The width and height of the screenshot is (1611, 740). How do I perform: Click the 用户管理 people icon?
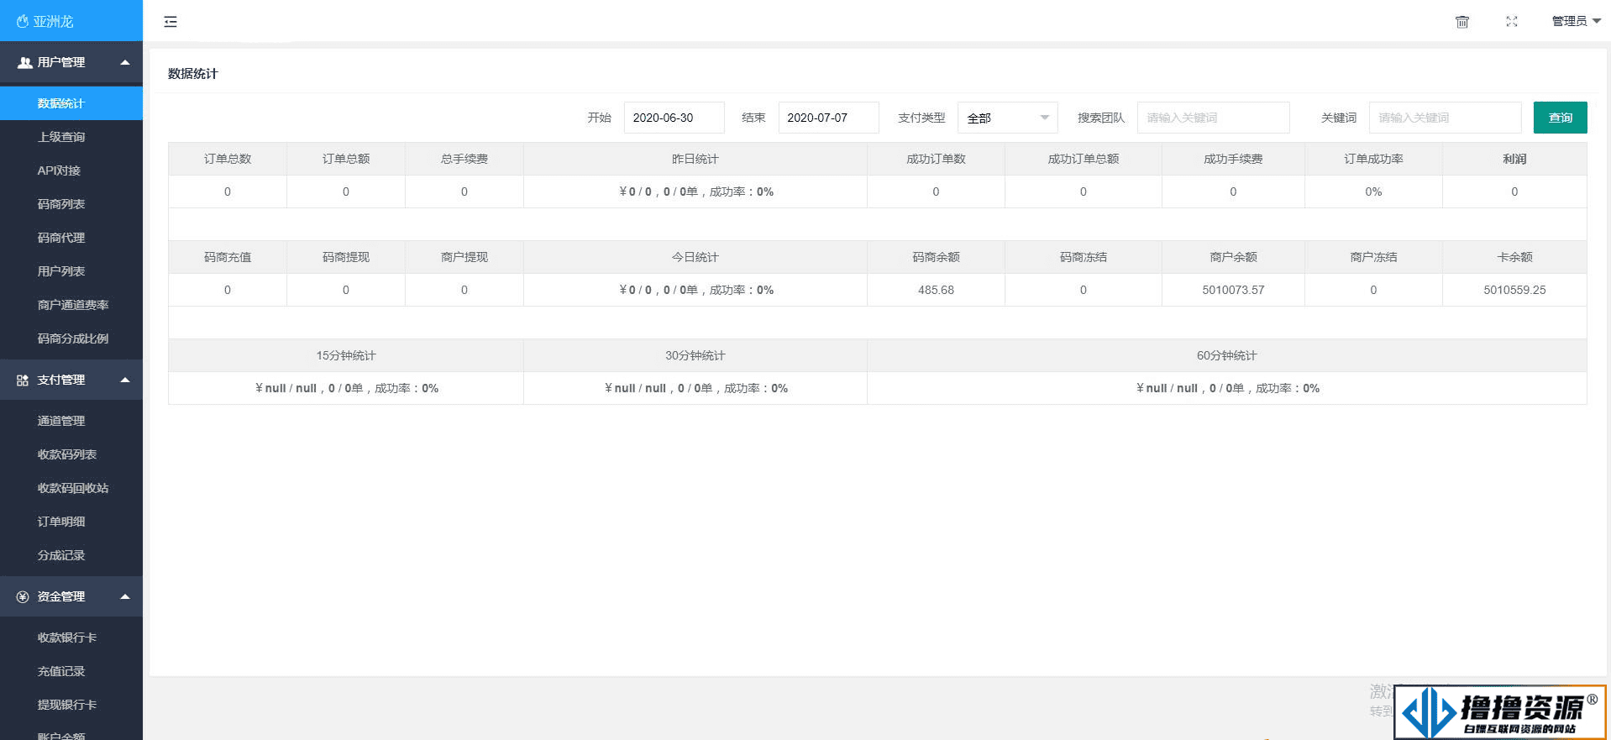pyautogui.click(x=24, y=62)
